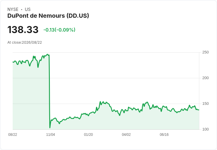
Task: Click the DuPont de Nemours (DD.US) title
Action: 48,16
